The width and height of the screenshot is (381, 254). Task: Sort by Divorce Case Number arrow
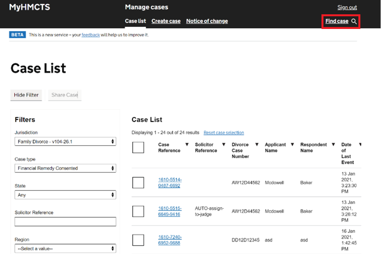click(x=257, y=145)
